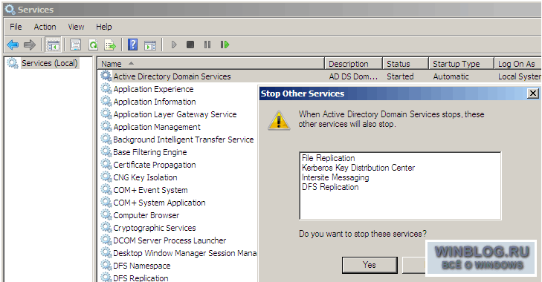Select the DFS Namespace service name
This screenshot has height=282, width=542.
coord(142,266)
